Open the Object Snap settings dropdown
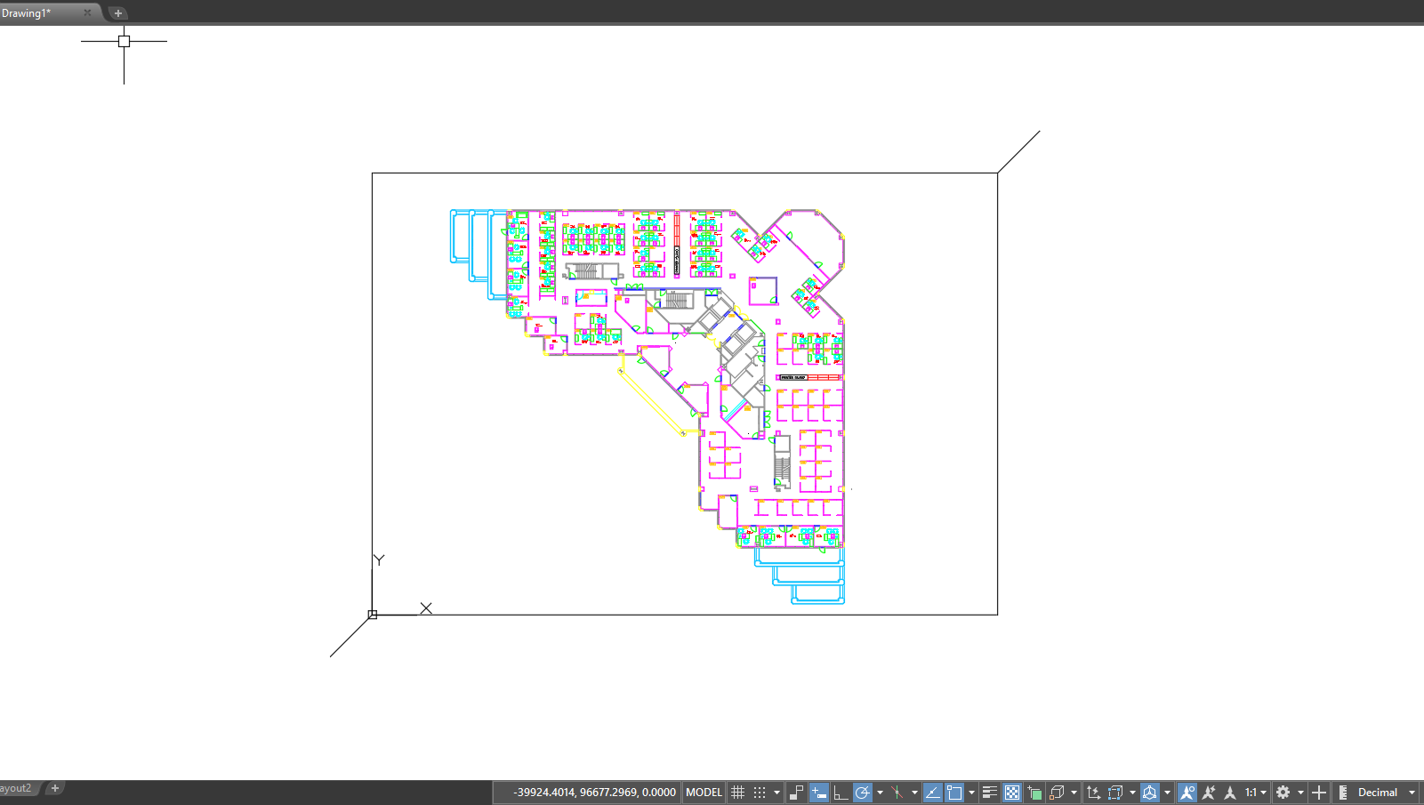The width and height of the screenshot is (1424, 805). (x=972, y=792)
